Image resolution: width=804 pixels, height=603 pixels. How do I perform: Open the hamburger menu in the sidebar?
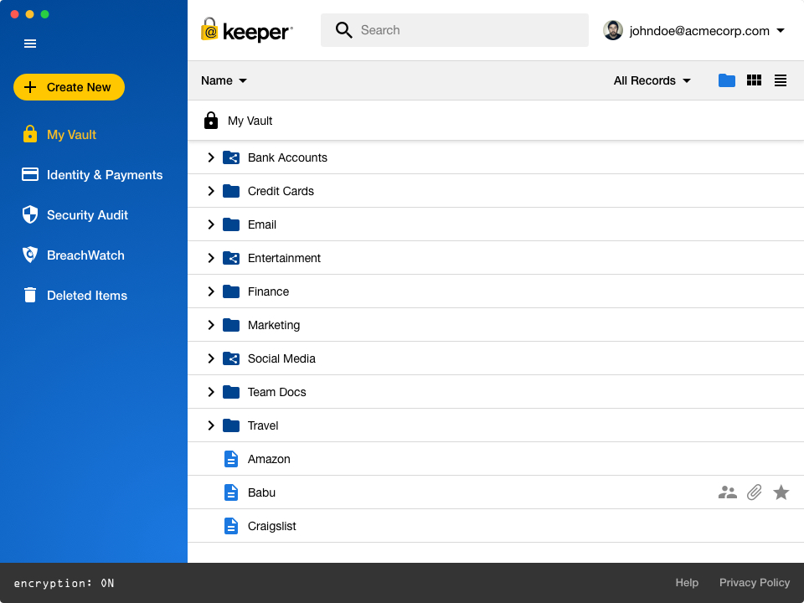(x=30, y=44)
